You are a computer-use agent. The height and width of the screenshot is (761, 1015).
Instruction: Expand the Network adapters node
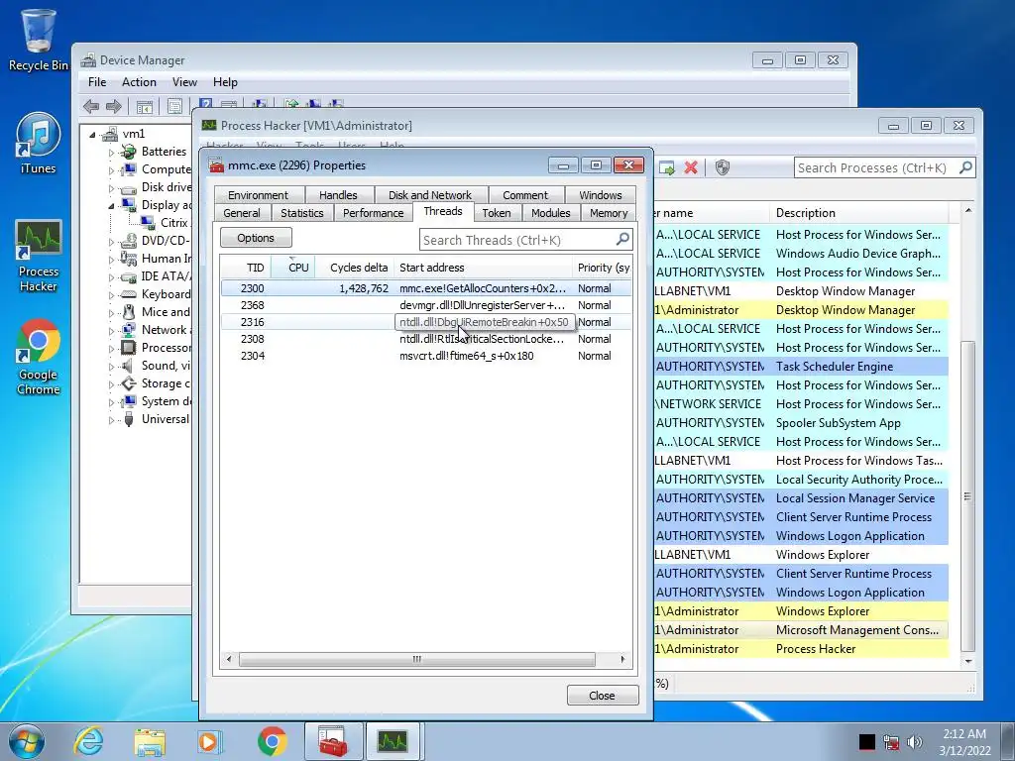(111, 331)
